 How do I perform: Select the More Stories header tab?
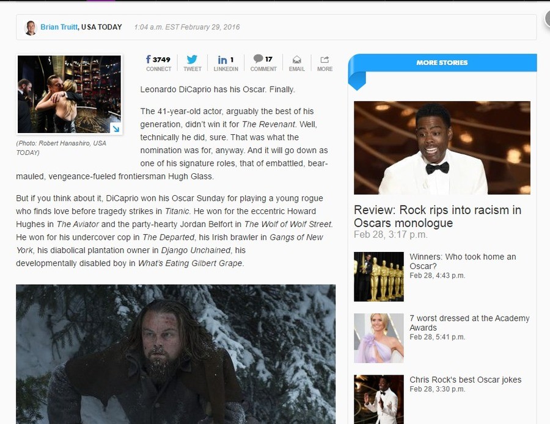click(x=442, y=63)
